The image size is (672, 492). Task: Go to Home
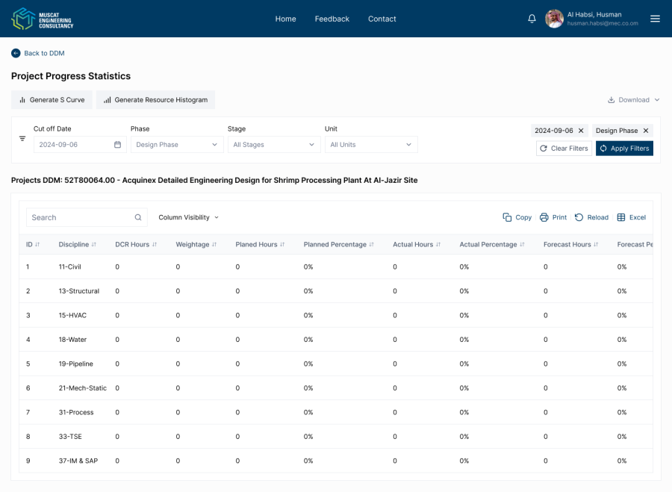coord(285,19)
